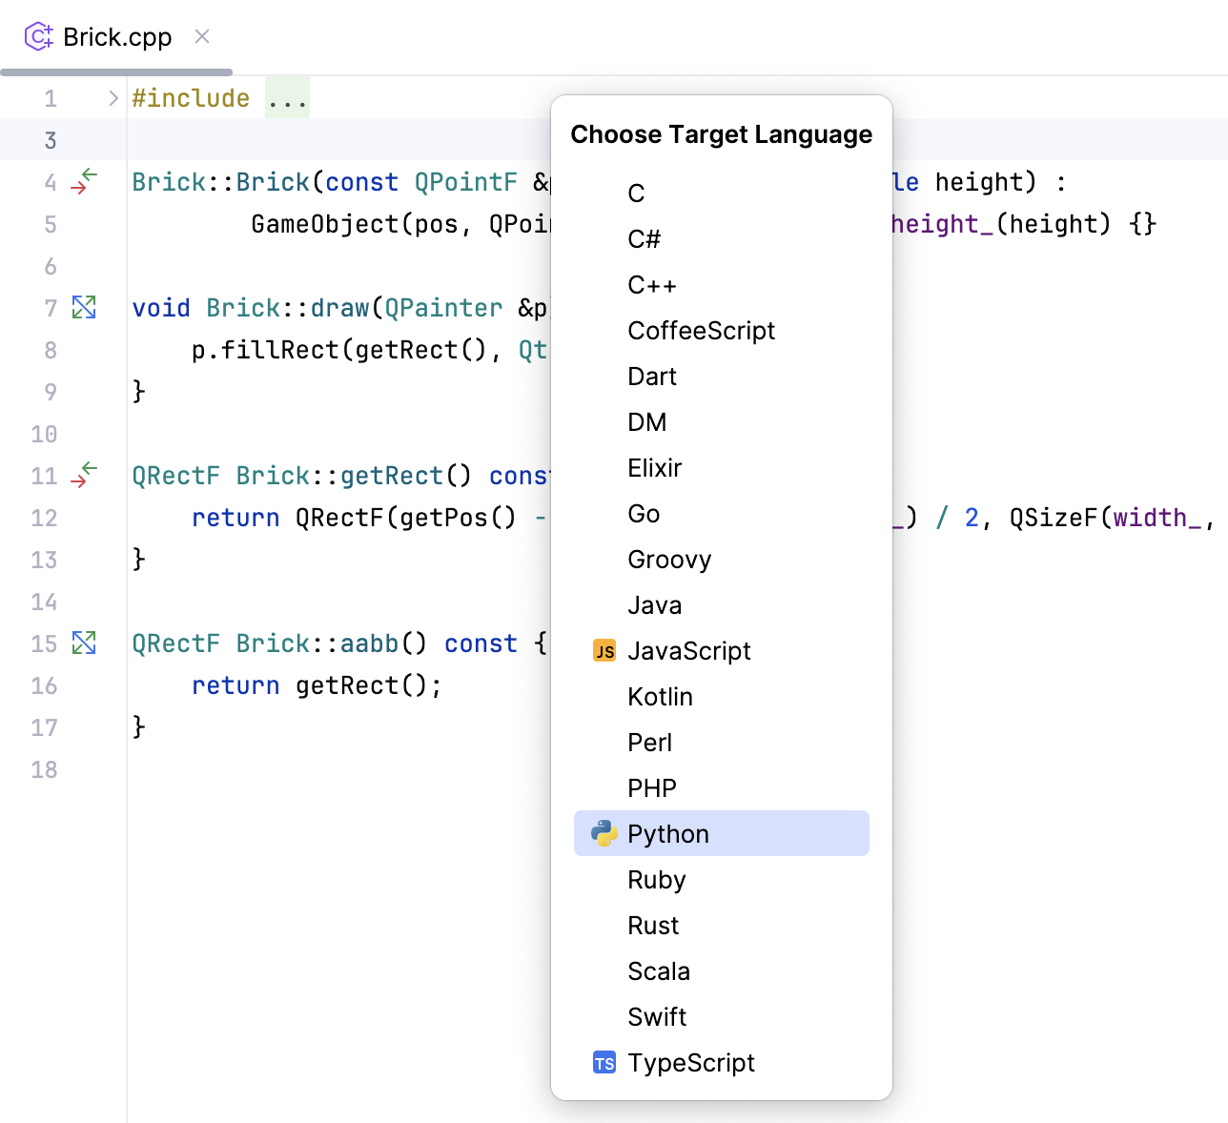Click the Python logo icon in the language list

pos(604,832)
